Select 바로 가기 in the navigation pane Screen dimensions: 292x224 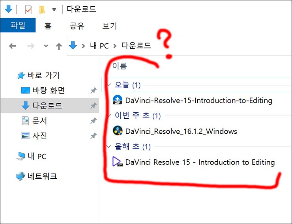tap(43, 75)
